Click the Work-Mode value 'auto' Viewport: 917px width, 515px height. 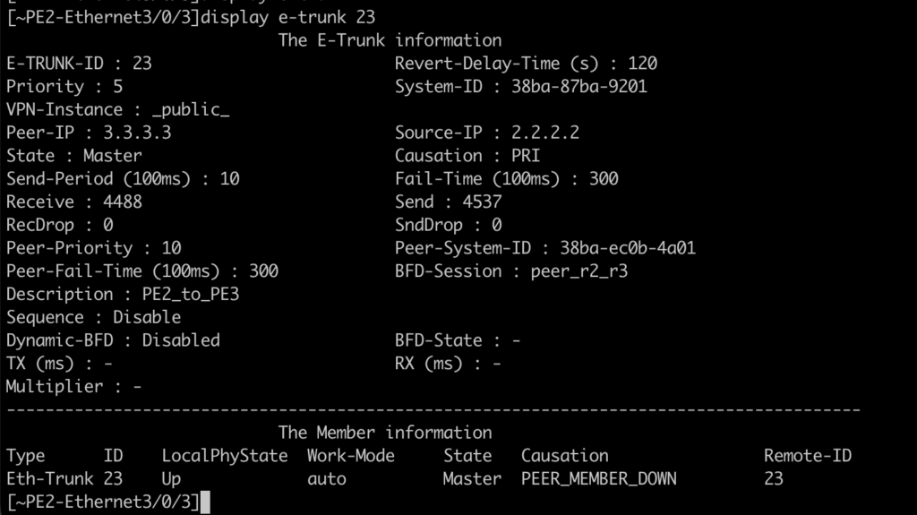(x=326, y=479)
